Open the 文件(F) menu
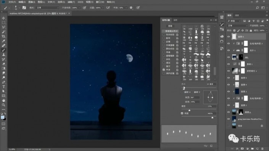269x151 pixels. (12, 2)
